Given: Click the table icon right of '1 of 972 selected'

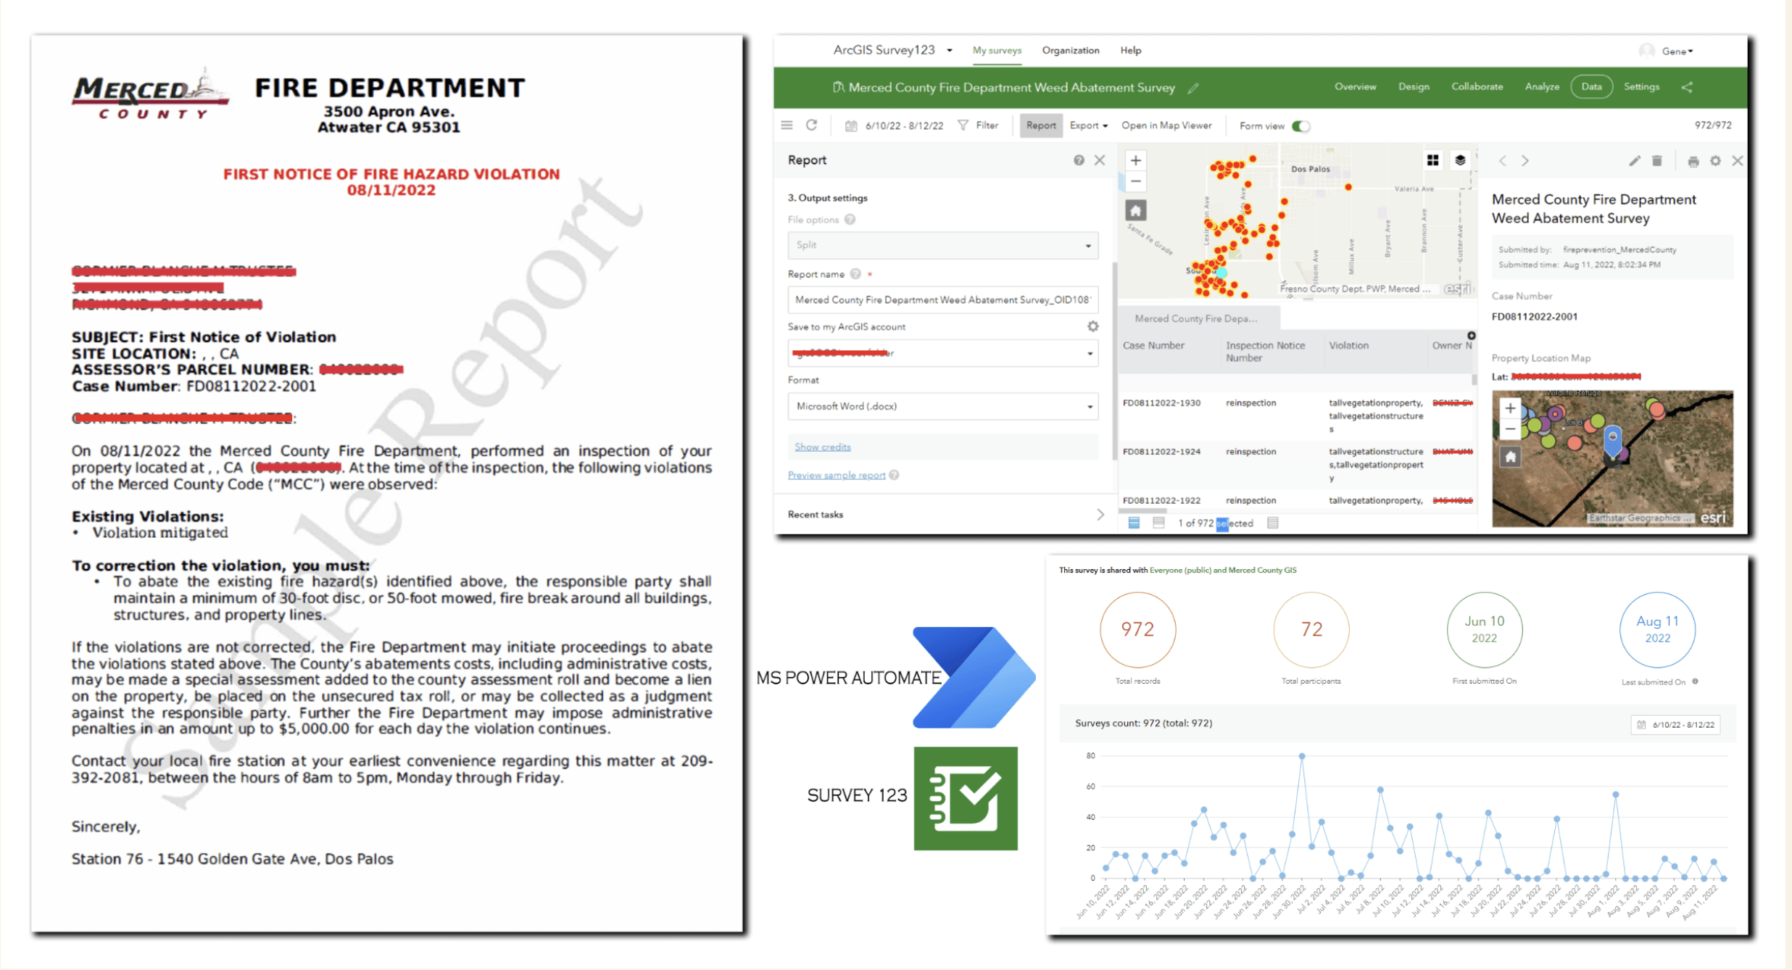Looking at the screenshot, I should (1272, 523).
